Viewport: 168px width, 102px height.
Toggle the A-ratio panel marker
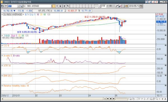(x=2, y=56)
